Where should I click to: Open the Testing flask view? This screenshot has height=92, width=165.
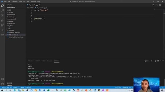click(2, 30)
